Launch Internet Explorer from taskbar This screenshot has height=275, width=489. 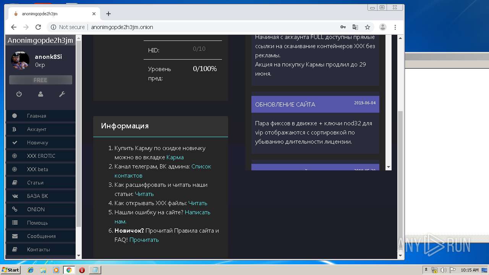click(x=31, y=270)
